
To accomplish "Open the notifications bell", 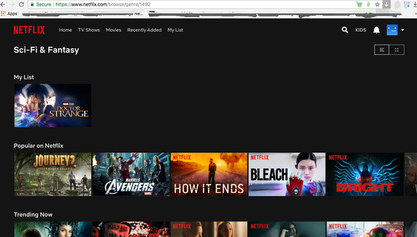I will [x=377, y=30].
